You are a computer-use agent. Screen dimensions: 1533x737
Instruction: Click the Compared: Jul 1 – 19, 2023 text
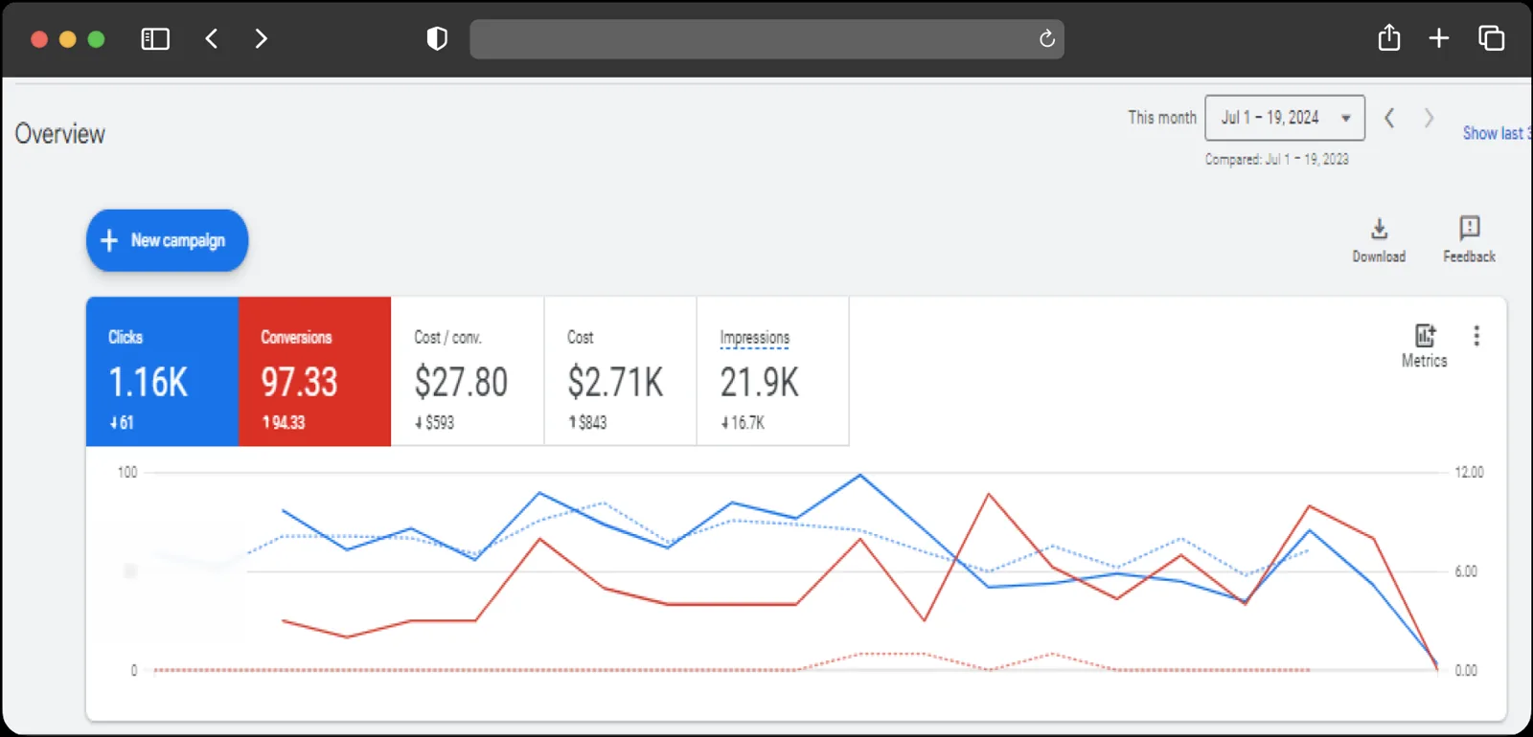(x=1276, y=160)
